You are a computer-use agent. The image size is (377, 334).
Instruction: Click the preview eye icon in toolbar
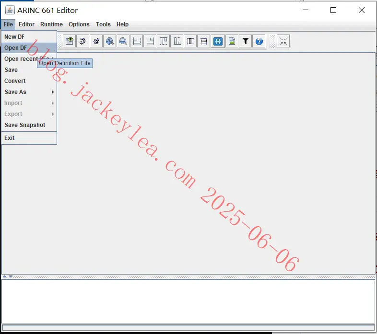point(69,41)
